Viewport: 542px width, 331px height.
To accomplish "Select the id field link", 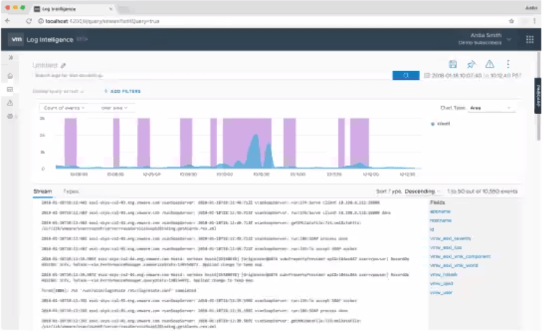I will click(x=432, y=229).
